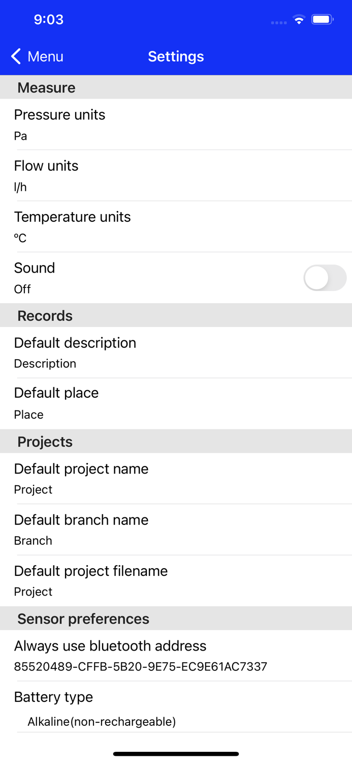Toggle the Sound switch on

pos(325,278)
